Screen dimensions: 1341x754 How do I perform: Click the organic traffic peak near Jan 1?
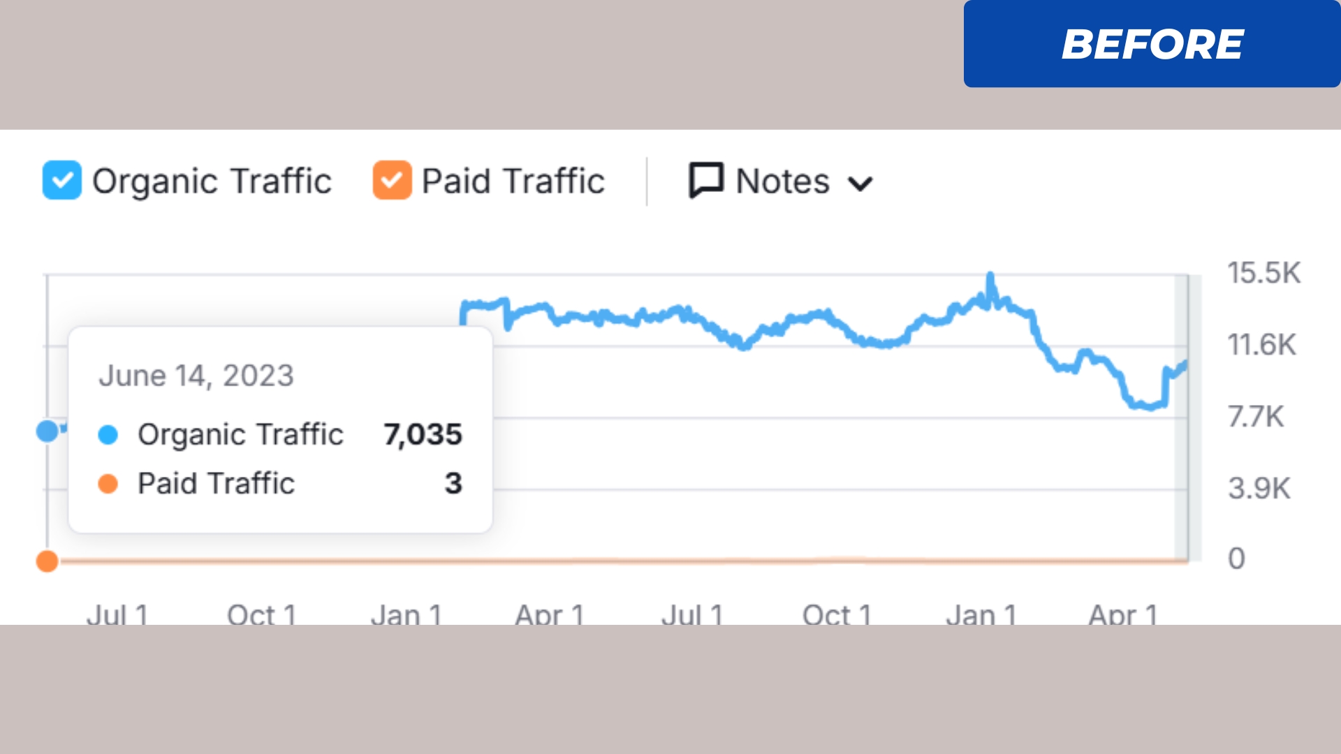tap(990, 277)
